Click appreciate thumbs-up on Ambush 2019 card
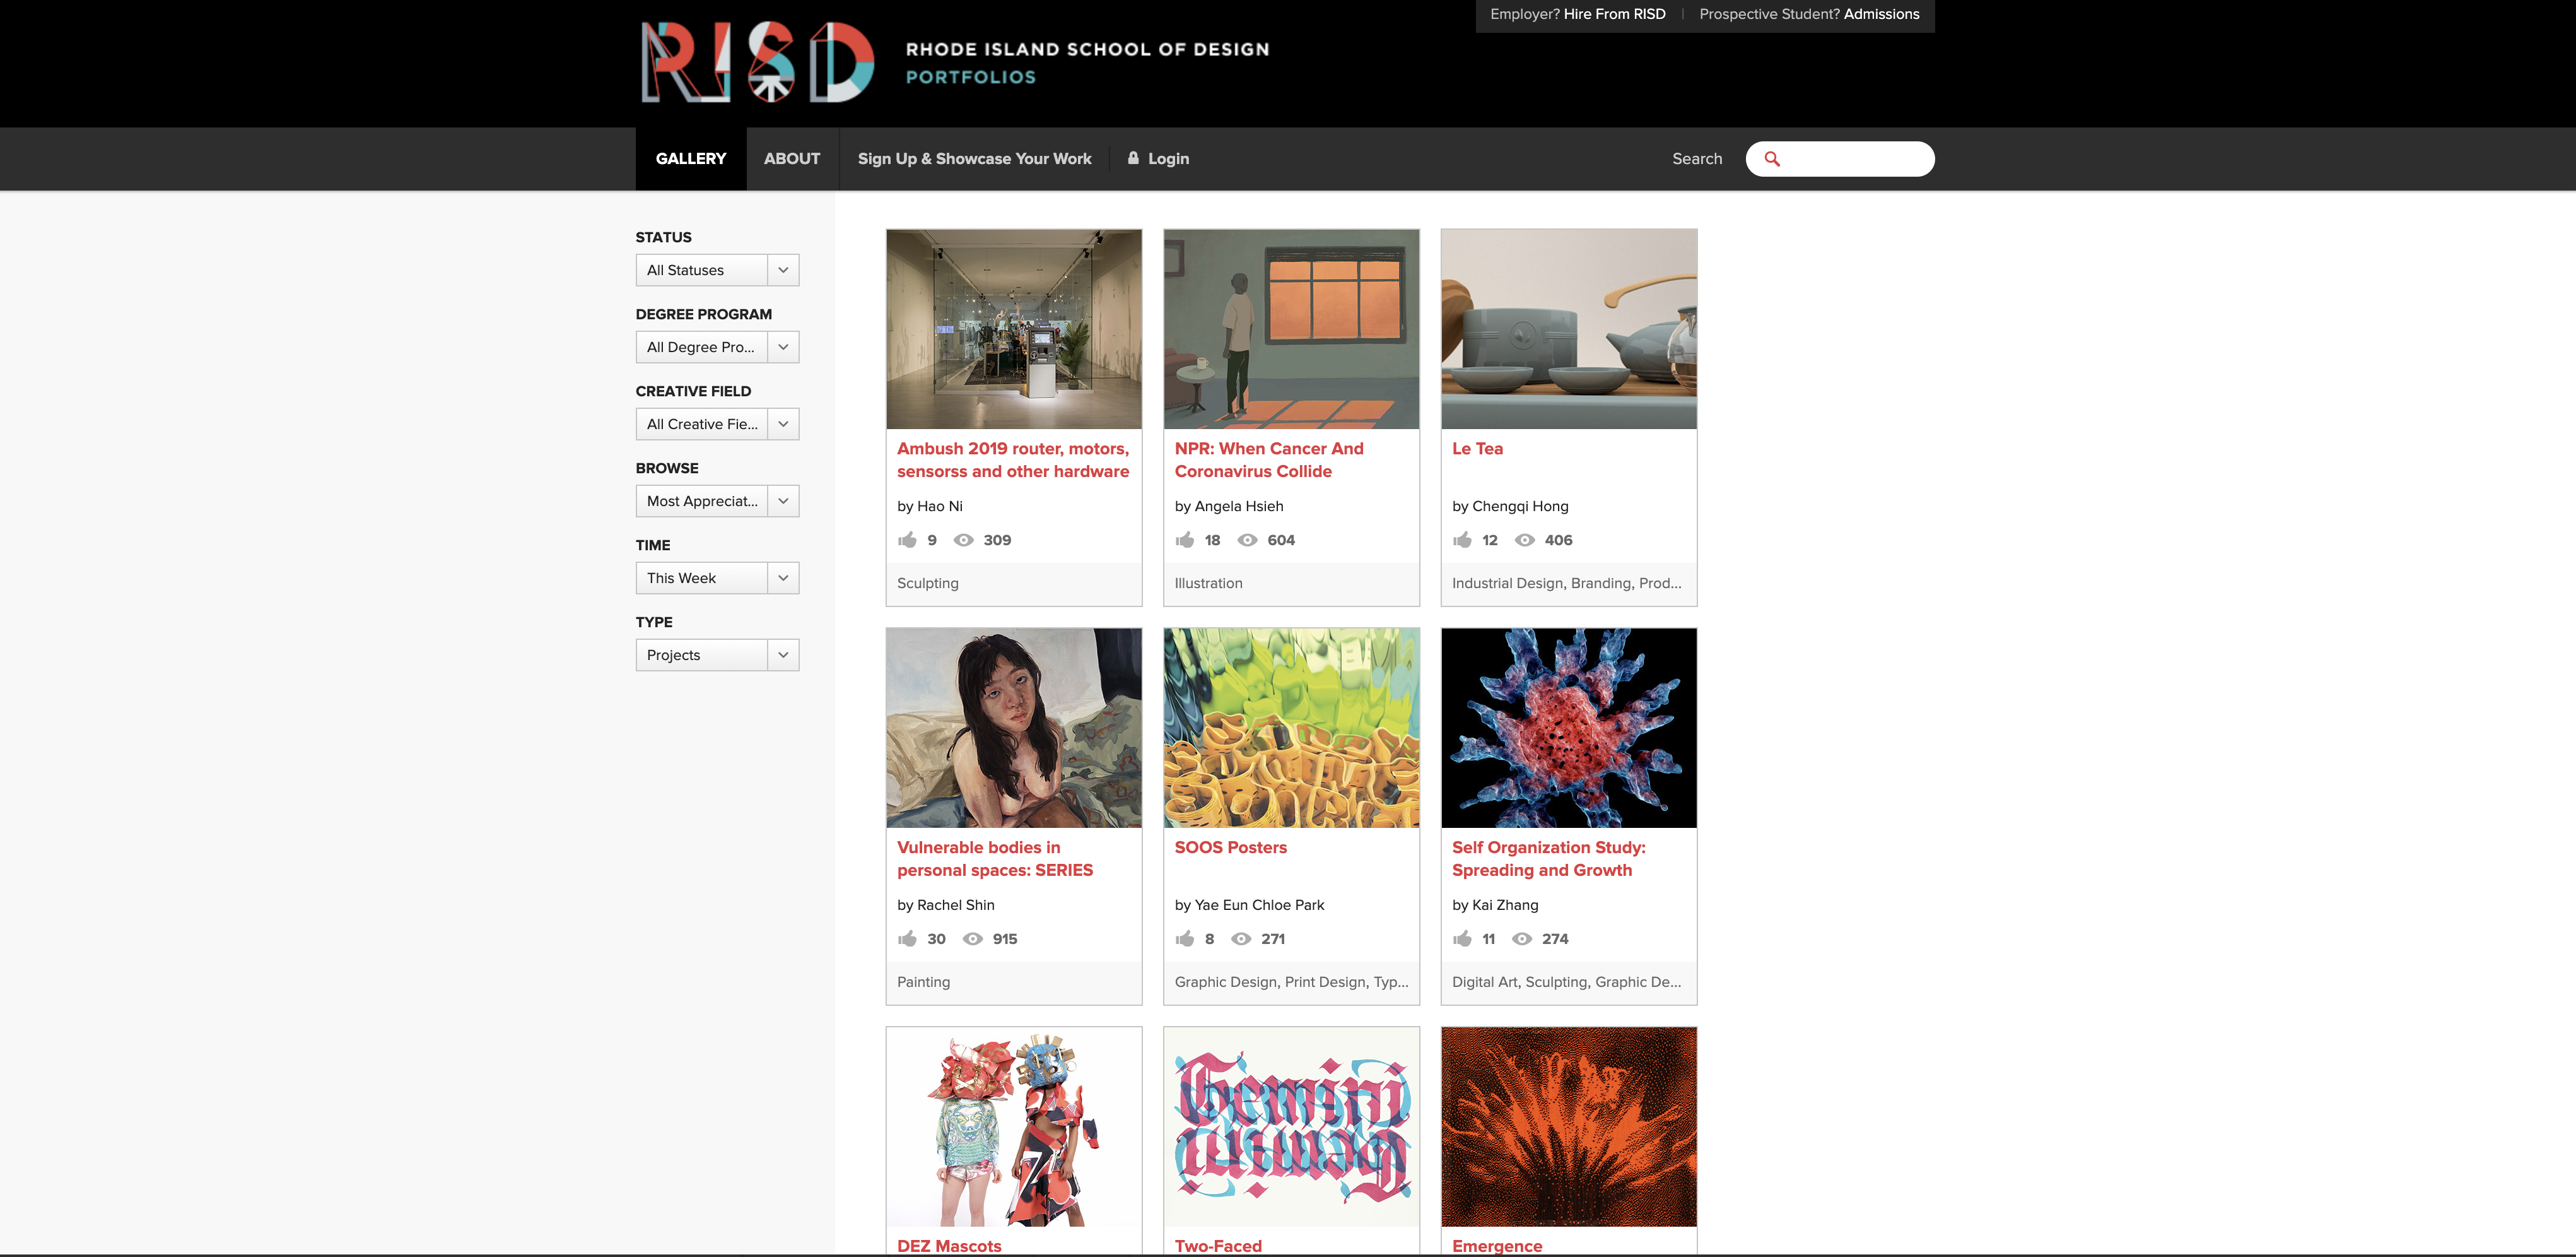 907,540
